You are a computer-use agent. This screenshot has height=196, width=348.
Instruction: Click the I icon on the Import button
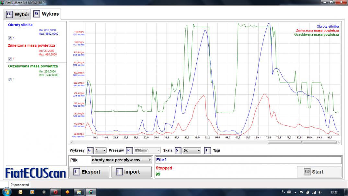point(119,172)
